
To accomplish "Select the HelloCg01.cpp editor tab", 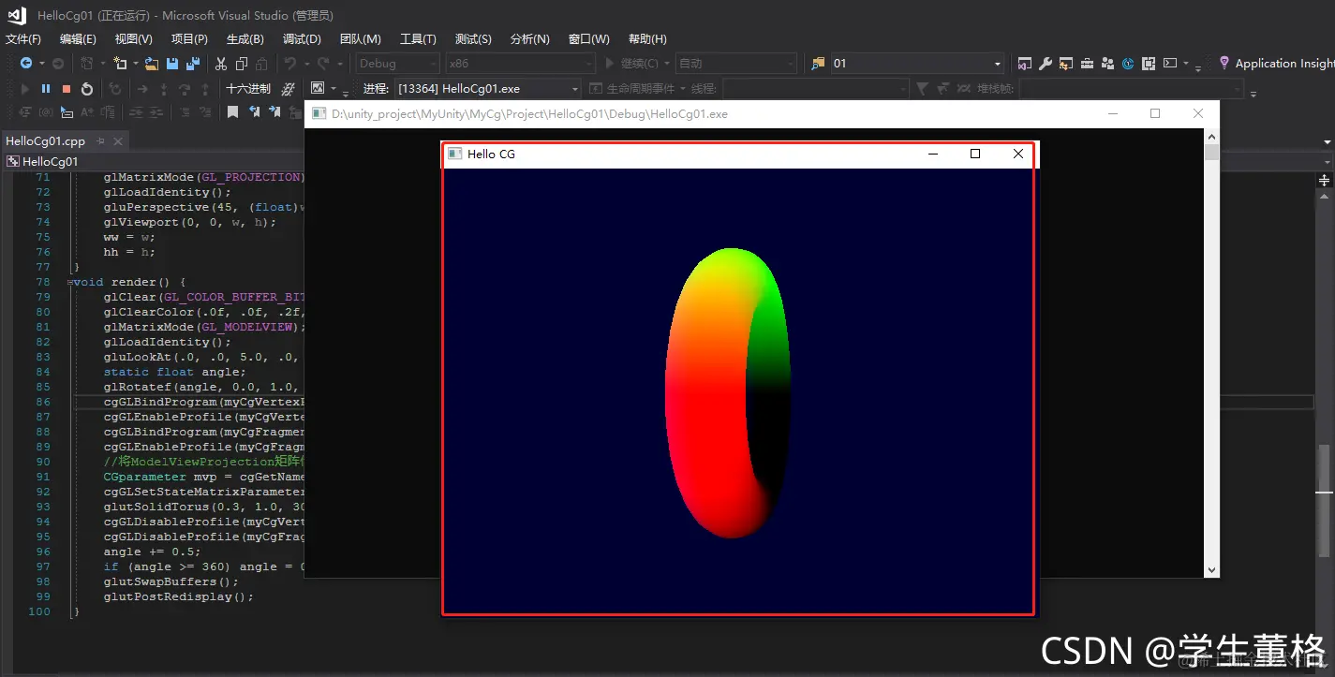I will click(x=45, y=141).
